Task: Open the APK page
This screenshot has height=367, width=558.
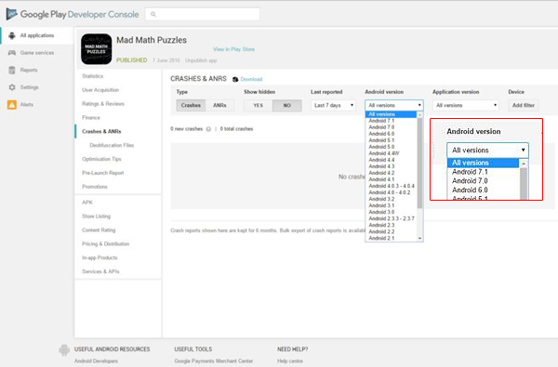Action: 87,203
